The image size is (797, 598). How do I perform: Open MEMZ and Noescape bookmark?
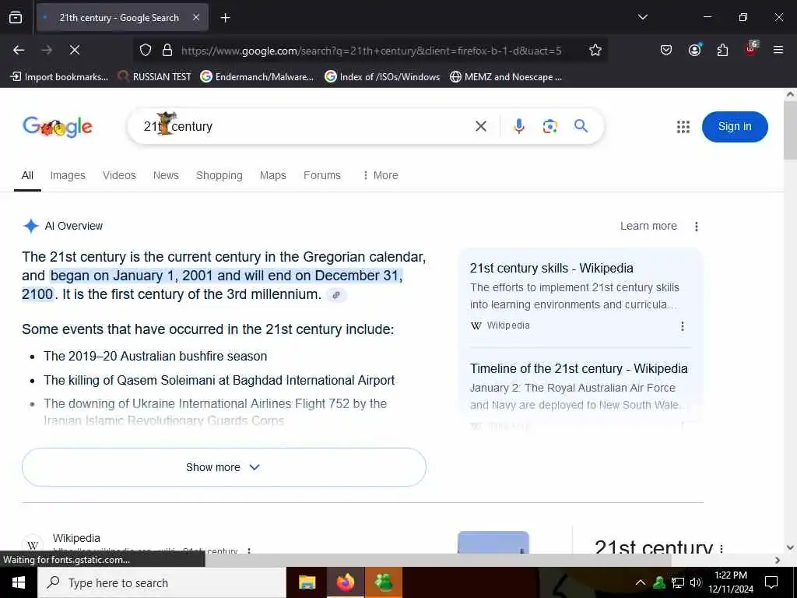pos(506,77)
